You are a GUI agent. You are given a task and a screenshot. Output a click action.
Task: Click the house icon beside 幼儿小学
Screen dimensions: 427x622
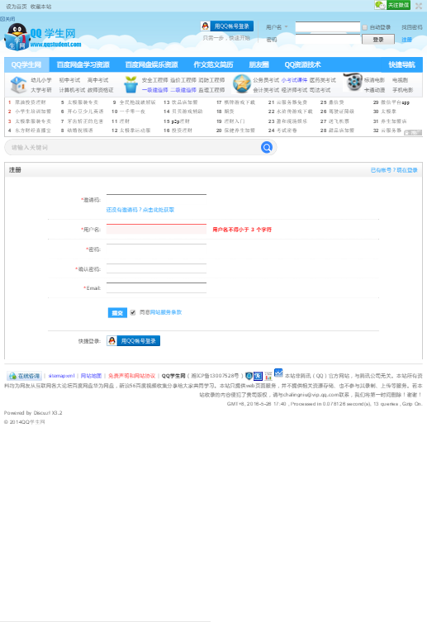[18, 84]
